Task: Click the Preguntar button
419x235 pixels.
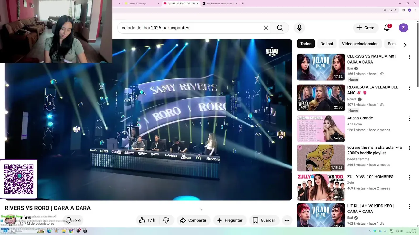Action: (229, 220)
